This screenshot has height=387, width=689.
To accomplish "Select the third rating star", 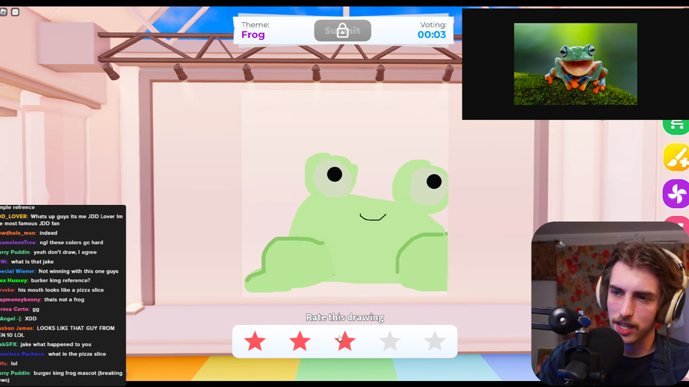I will coord(345,341).
